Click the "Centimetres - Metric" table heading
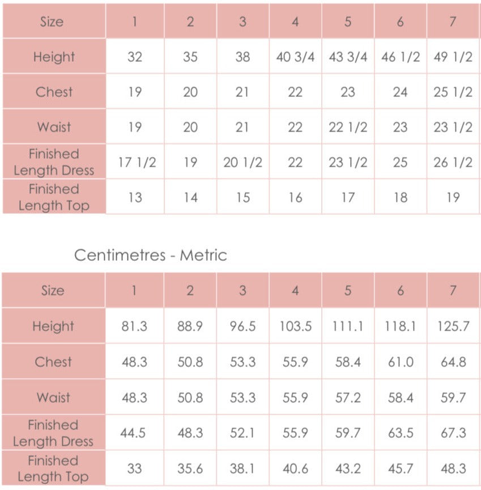Image resolution: width=481 pixels, height=490 pixels. click(x=150, y=255)
